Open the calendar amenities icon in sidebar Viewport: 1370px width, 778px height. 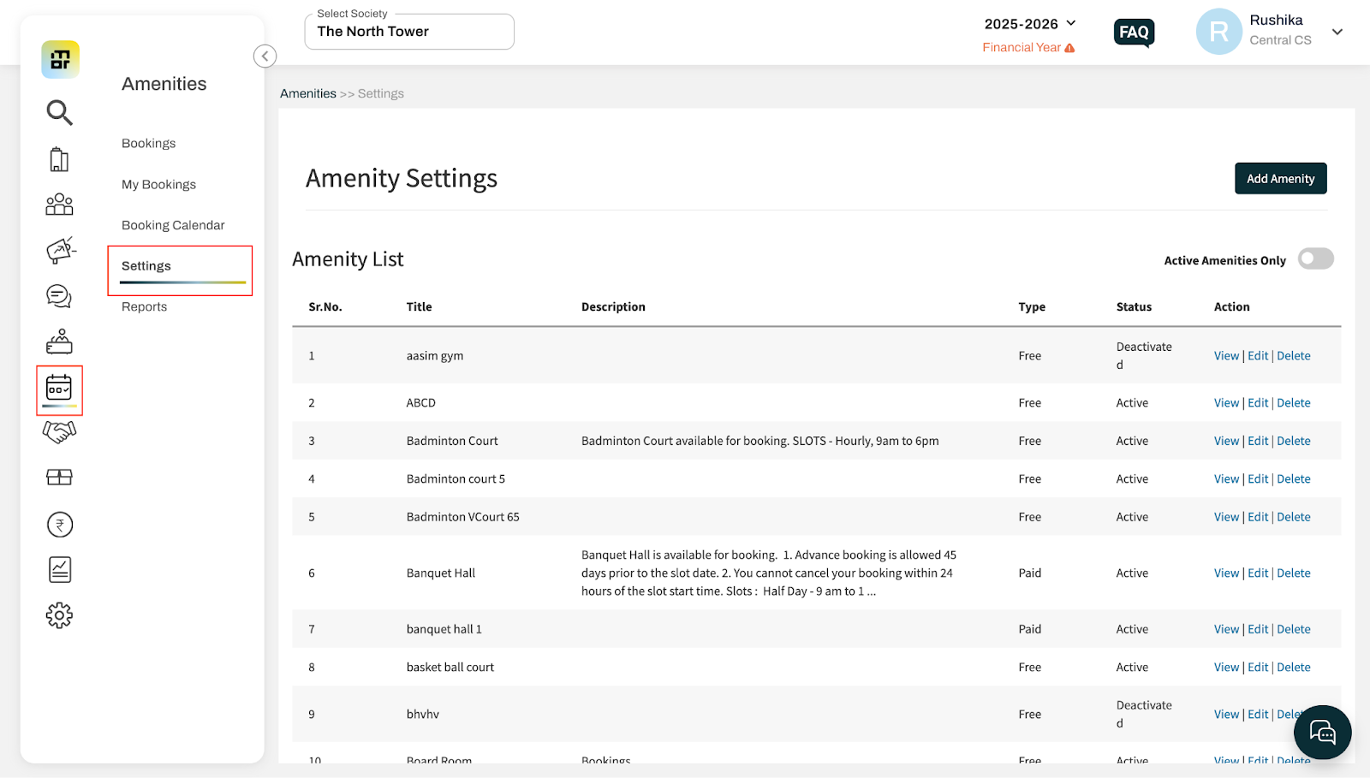pyautogui.click(x=59, y=388)
